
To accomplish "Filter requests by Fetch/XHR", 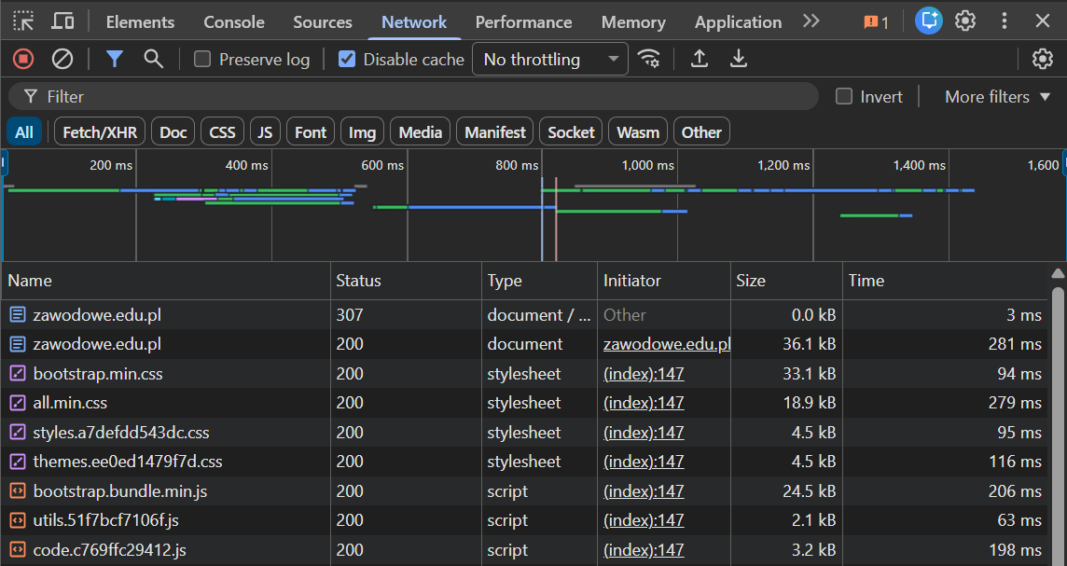I will coord(100,132).
